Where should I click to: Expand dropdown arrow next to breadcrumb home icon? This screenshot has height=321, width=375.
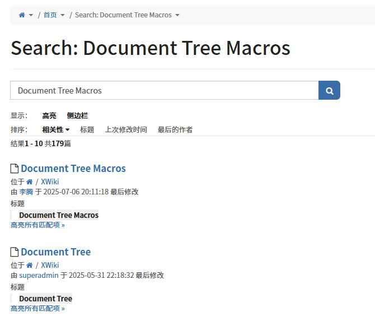tap(31, 15)
